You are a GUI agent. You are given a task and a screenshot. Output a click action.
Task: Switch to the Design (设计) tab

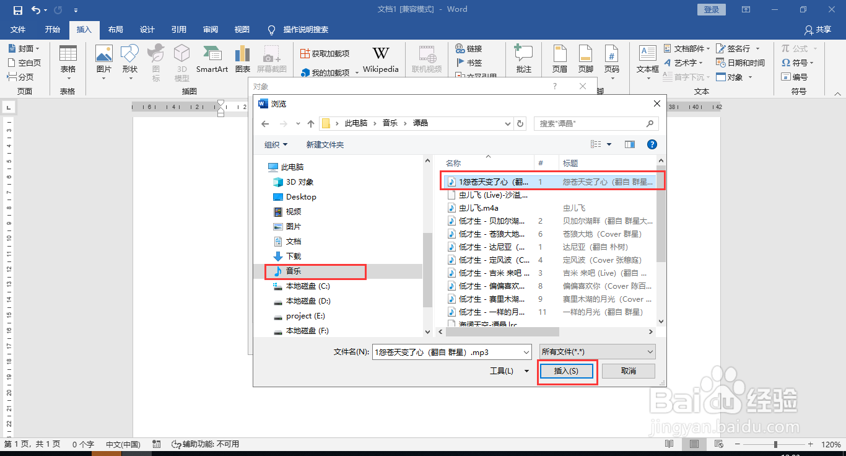click(147, 29)
